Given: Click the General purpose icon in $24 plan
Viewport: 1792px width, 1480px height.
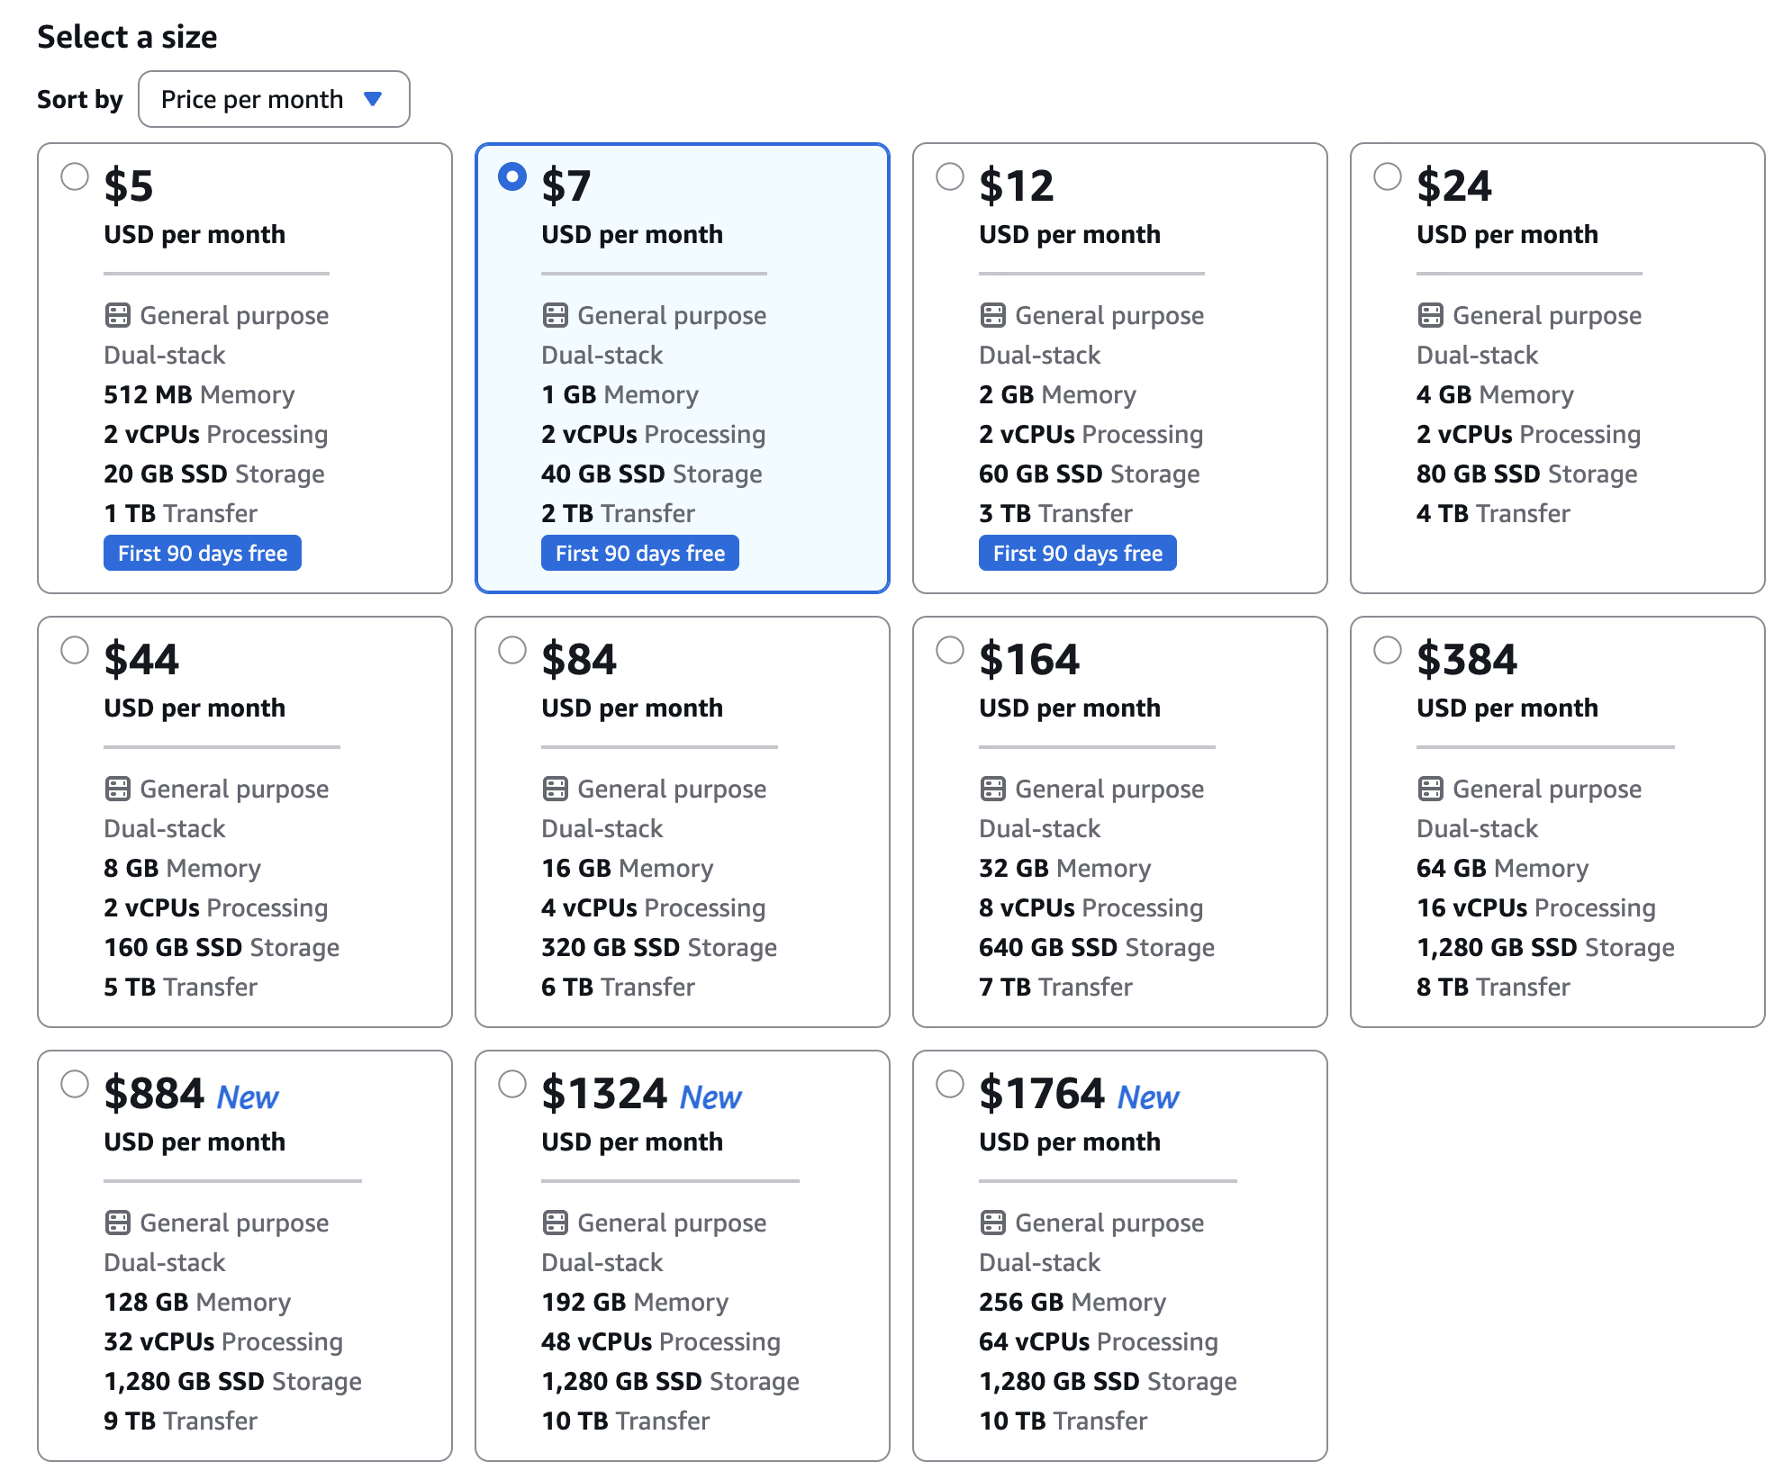Looking at the screenshot, I should pyautogui.click(x=1430, y=315).
